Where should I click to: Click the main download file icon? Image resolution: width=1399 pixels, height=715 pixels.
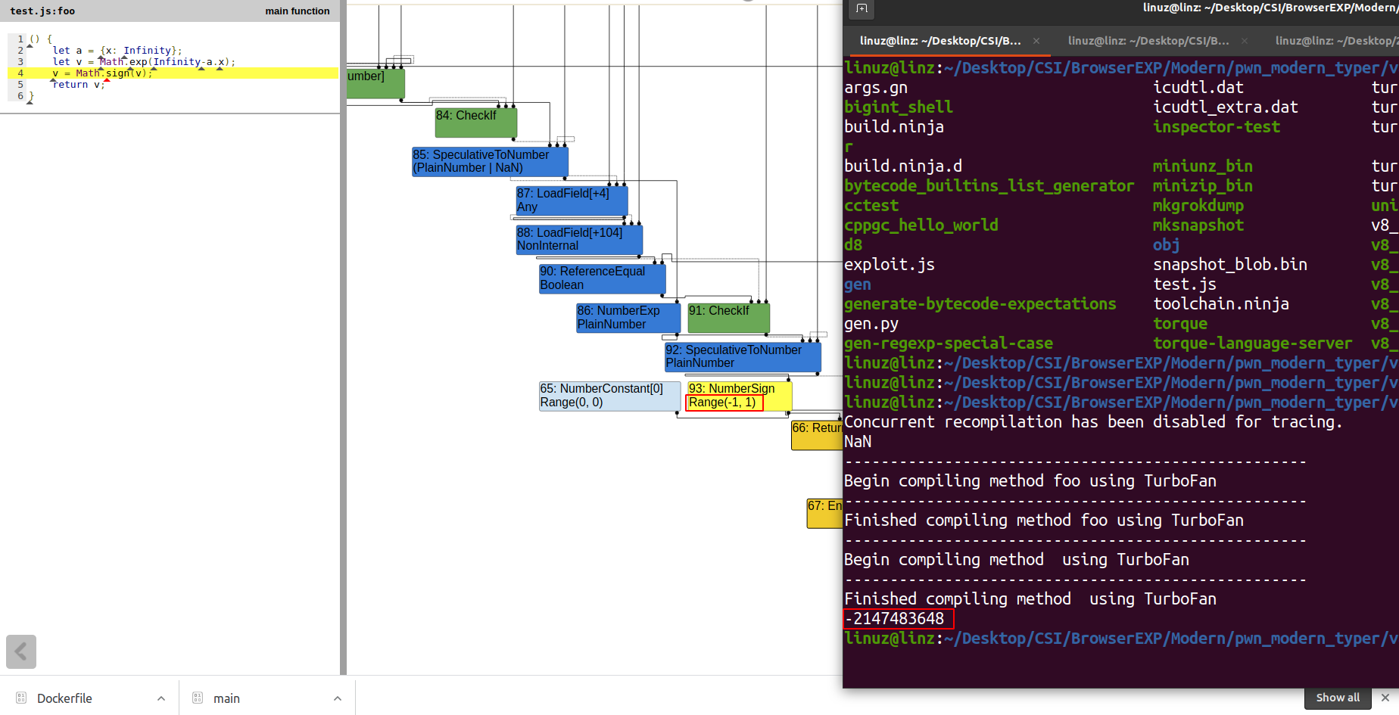(x=198, y=698)
